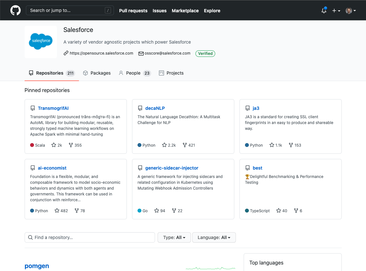This screenshot has width=366, height=271.
Task: Click the Top languages heading
Action: tap(266, 263)
